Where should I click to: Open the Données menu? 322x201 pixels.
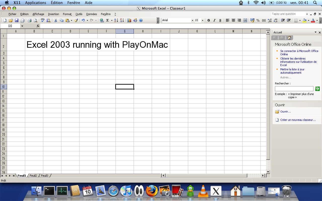pyautogui.click(x=92, y=14)
